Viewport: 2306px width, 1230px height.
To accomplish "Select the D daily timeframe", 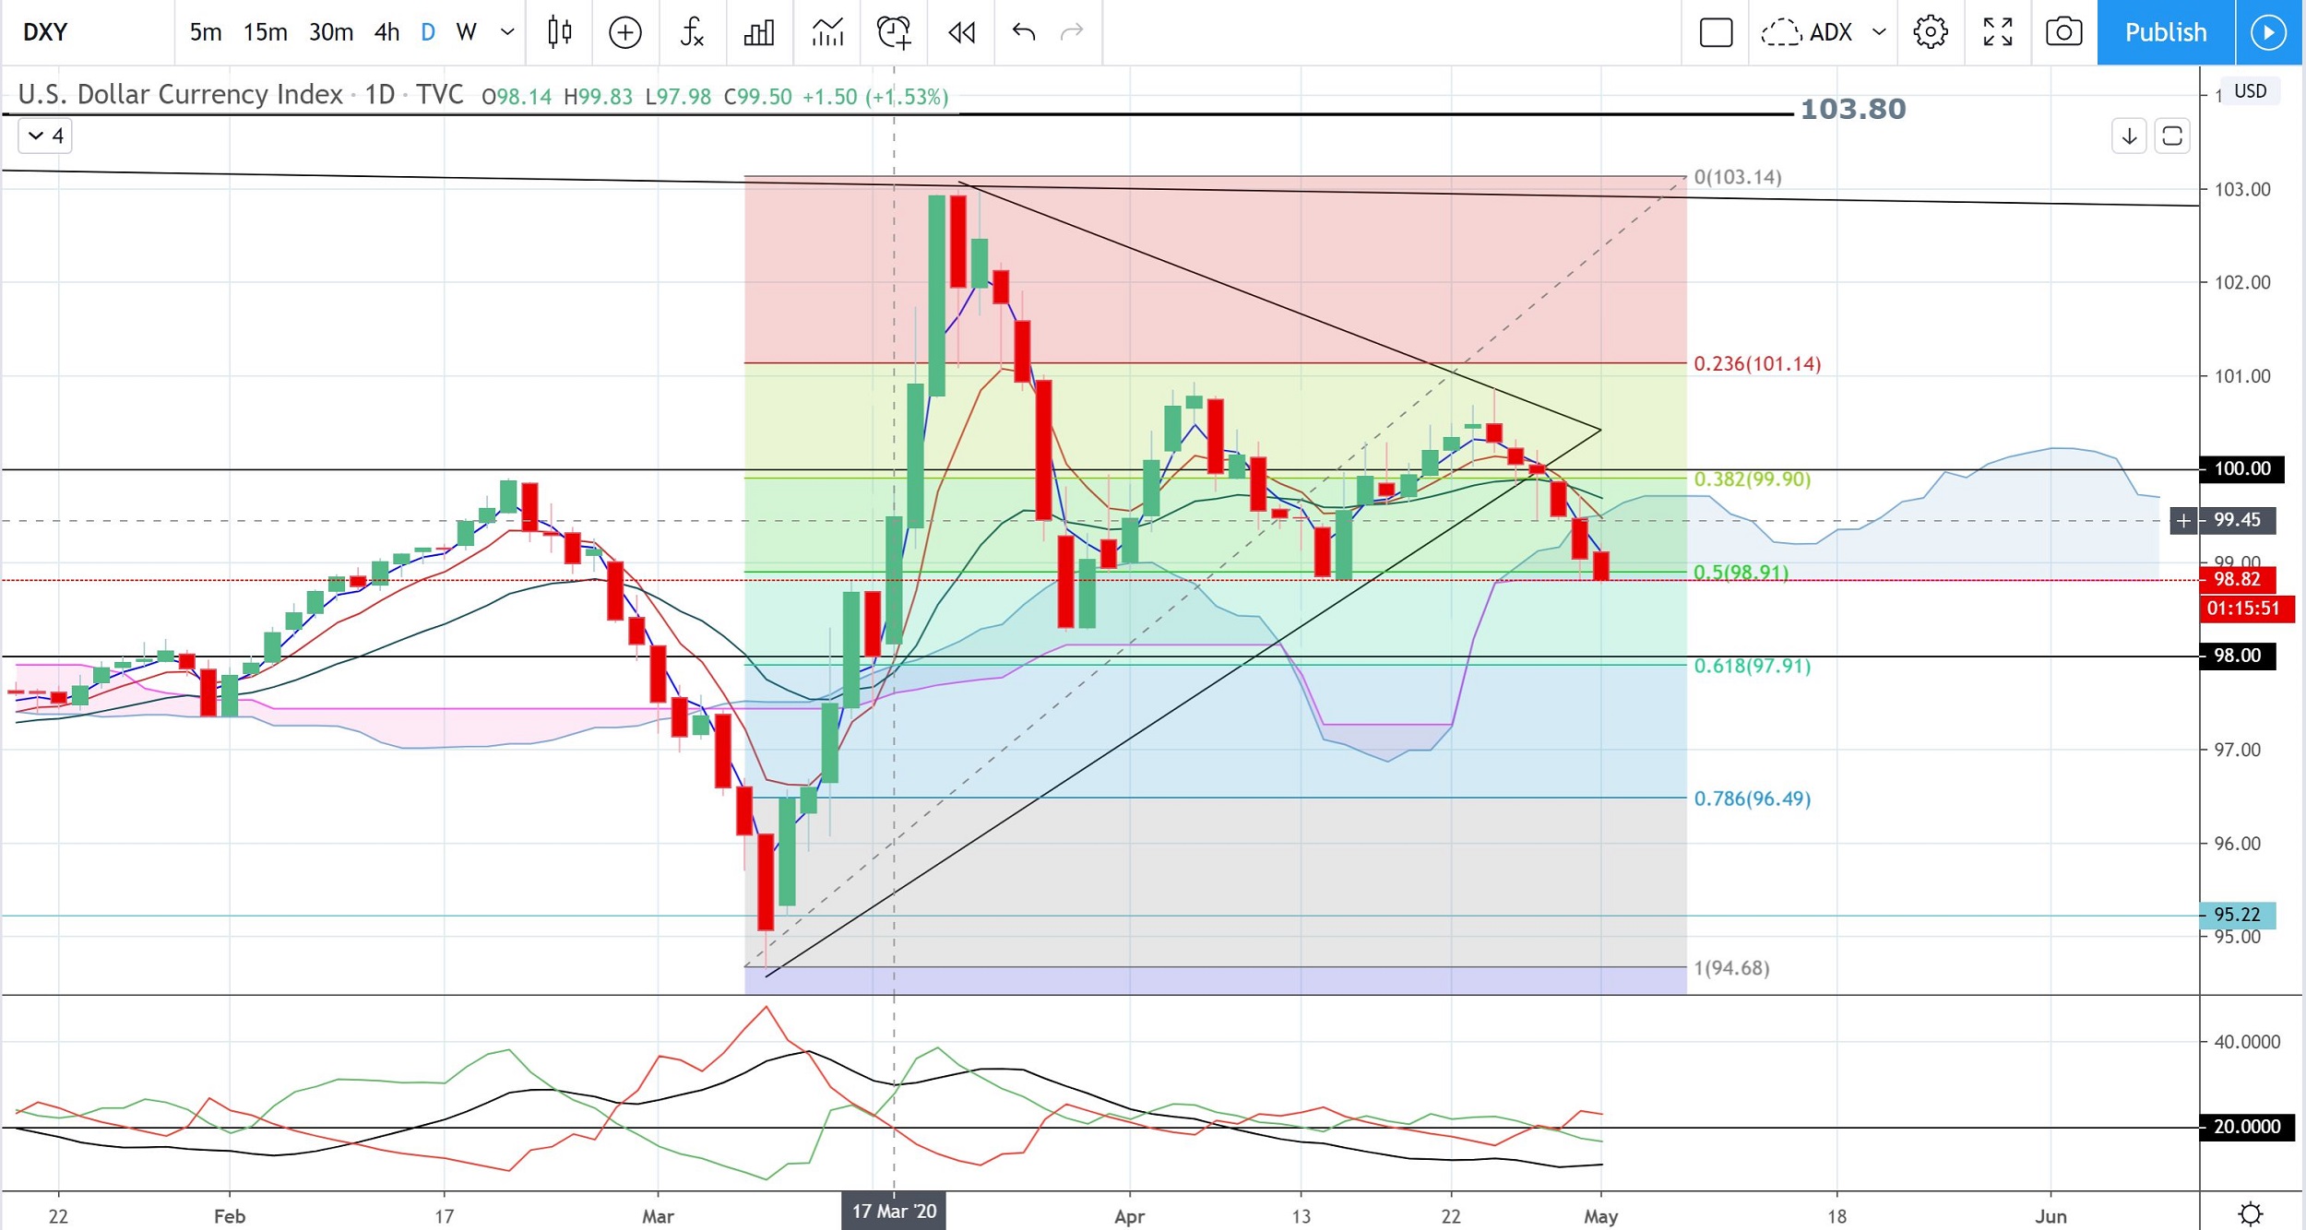I will click(427, 32).
